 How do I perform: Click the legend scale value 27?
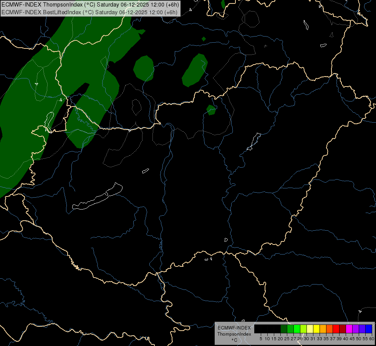coord(293,339)
